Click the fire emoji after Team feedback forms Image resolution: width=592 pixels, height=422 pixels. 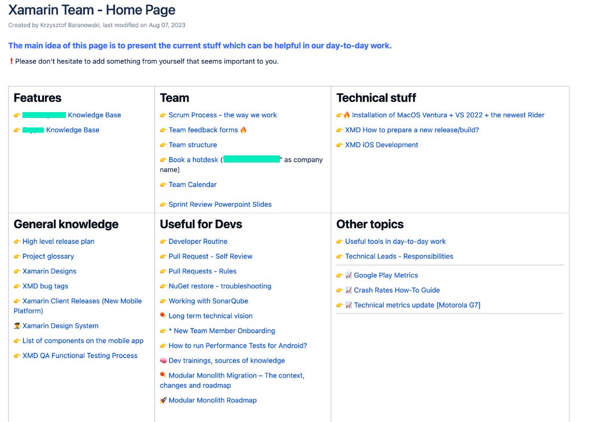[243, 130]
